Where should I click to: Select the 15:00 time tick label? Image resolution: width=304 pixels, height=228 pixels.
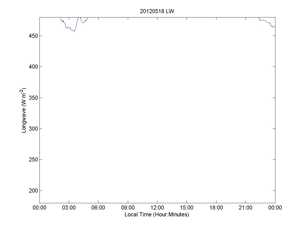(x=187, y=208)
